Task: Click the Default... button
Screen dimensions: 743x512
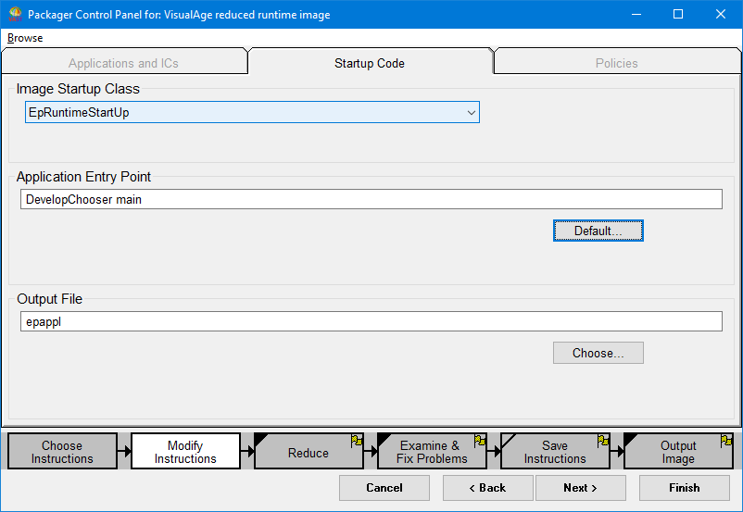Action: pyautogui.click(x=598, y=231)
